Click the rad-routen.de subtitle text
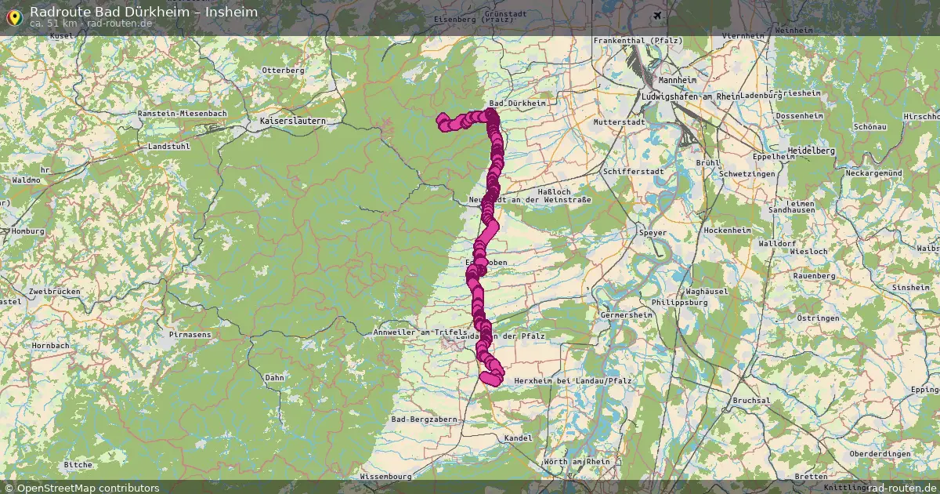Screen dimensions: 940x494 tap(119, 24)
